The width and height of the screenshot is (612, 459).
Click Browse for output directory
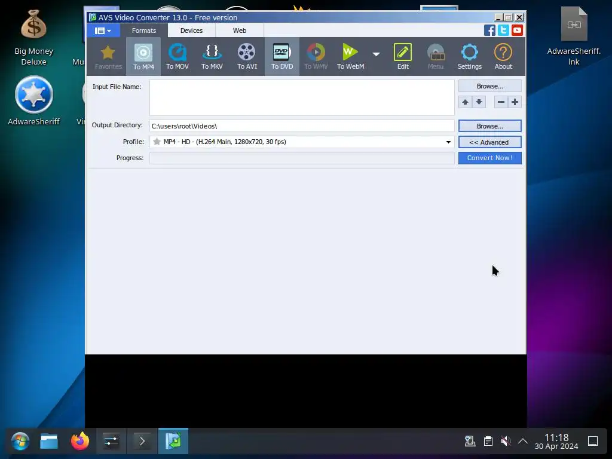pos(490,126)
